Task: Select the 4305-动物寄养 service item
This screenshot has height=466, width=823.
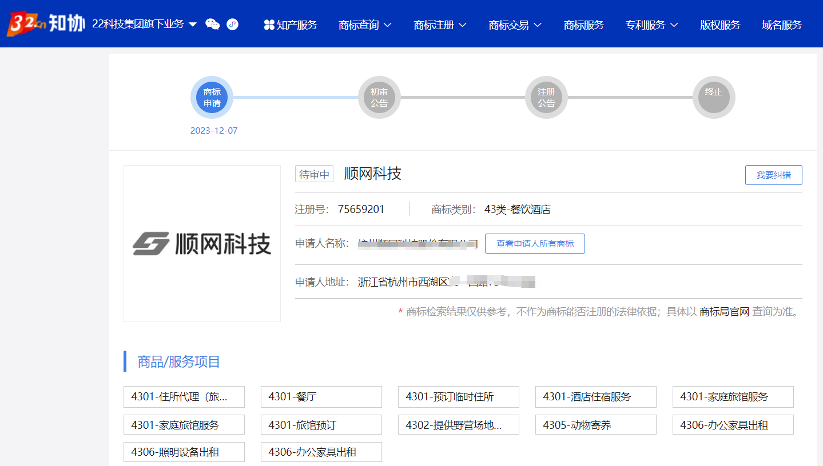Action: (596, 424)
